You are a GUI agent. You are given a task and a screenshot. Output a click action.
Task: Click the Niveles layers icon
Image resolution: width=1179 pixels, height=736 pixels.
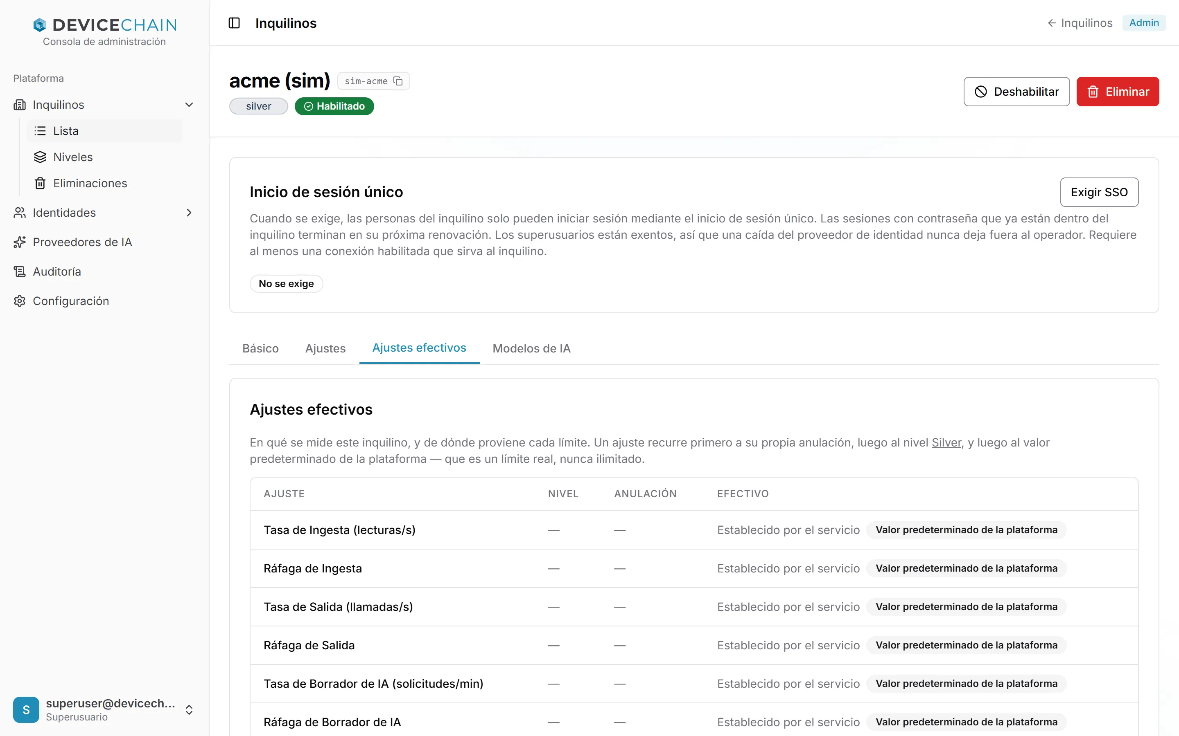pos(40,157)
